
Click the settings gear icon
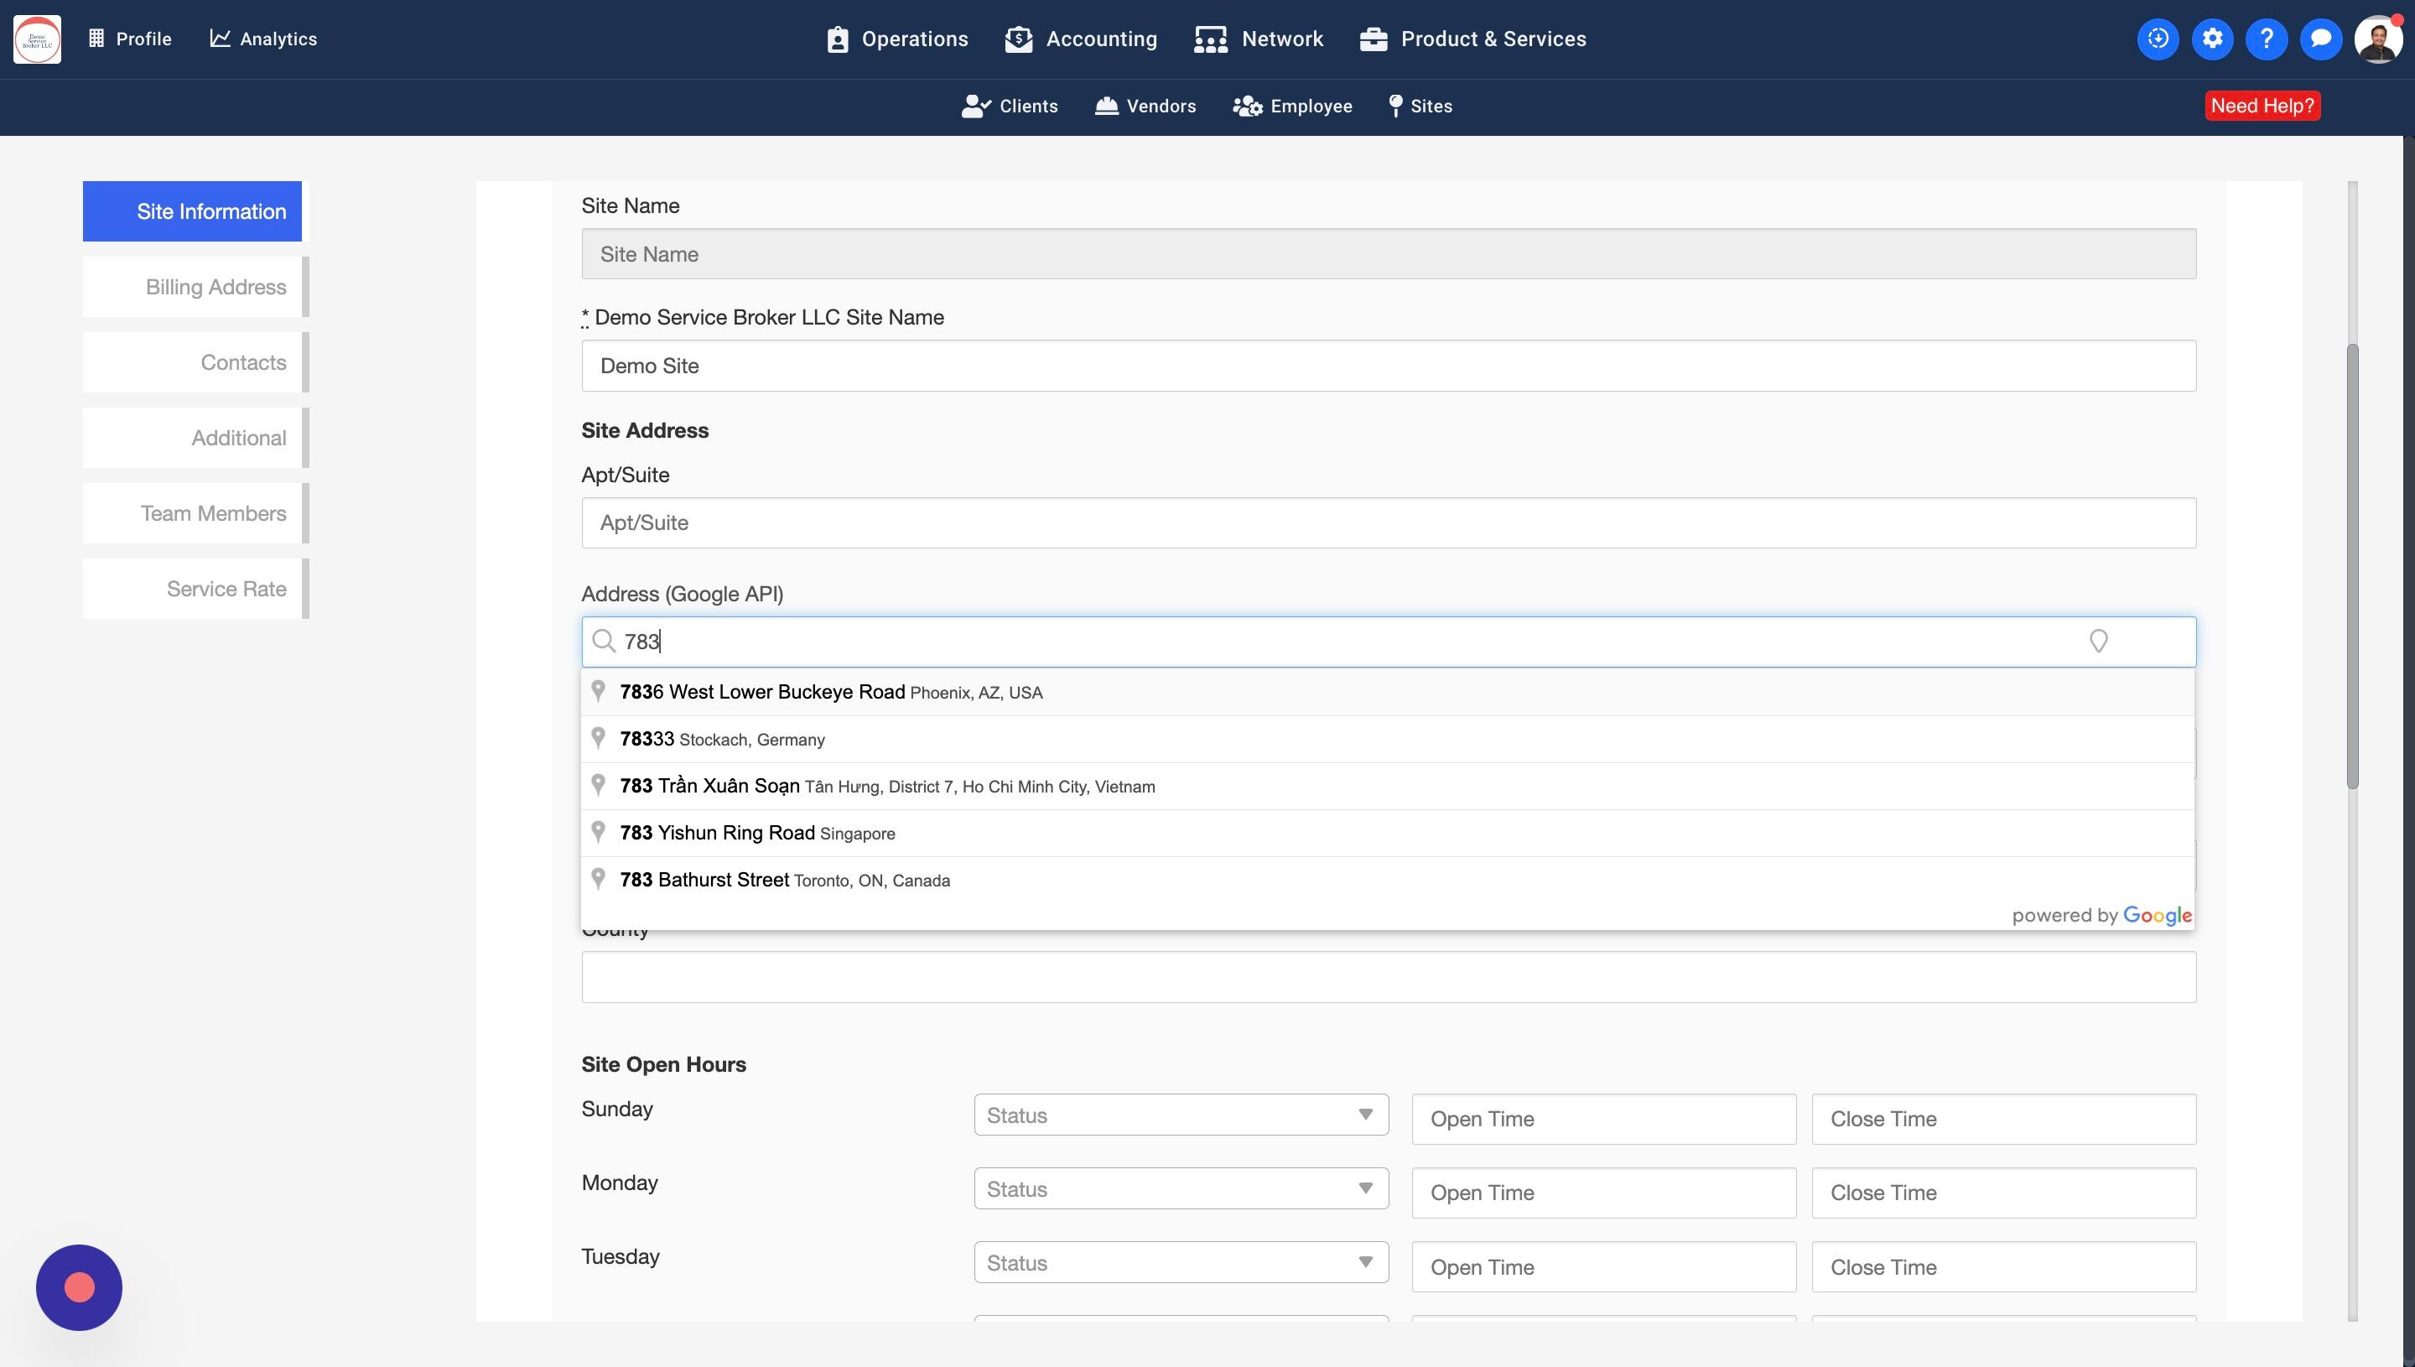click(x=2212, y=39)
